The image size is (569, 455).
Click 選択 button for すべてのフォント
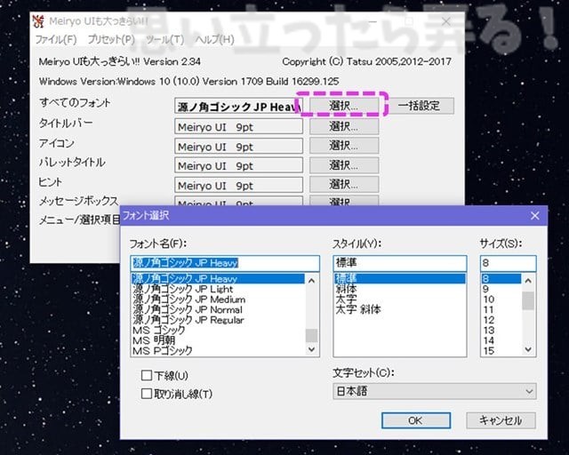(344, 105)
